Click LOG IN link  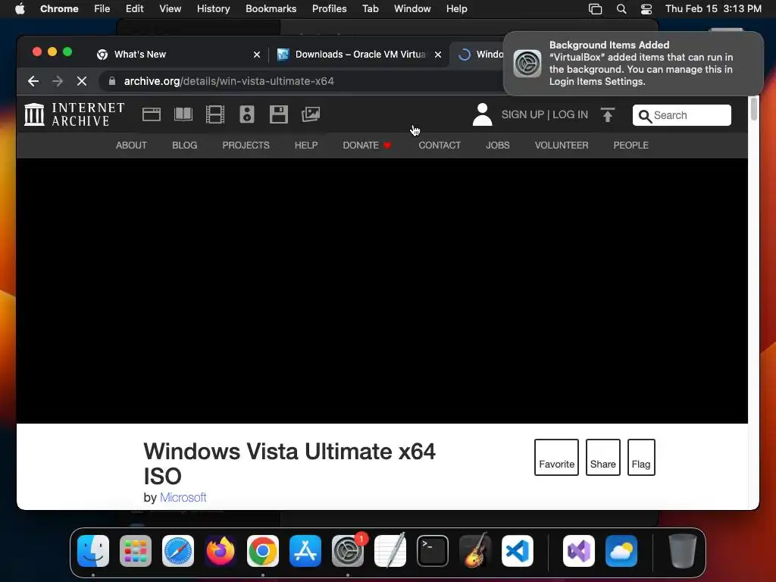570,114
